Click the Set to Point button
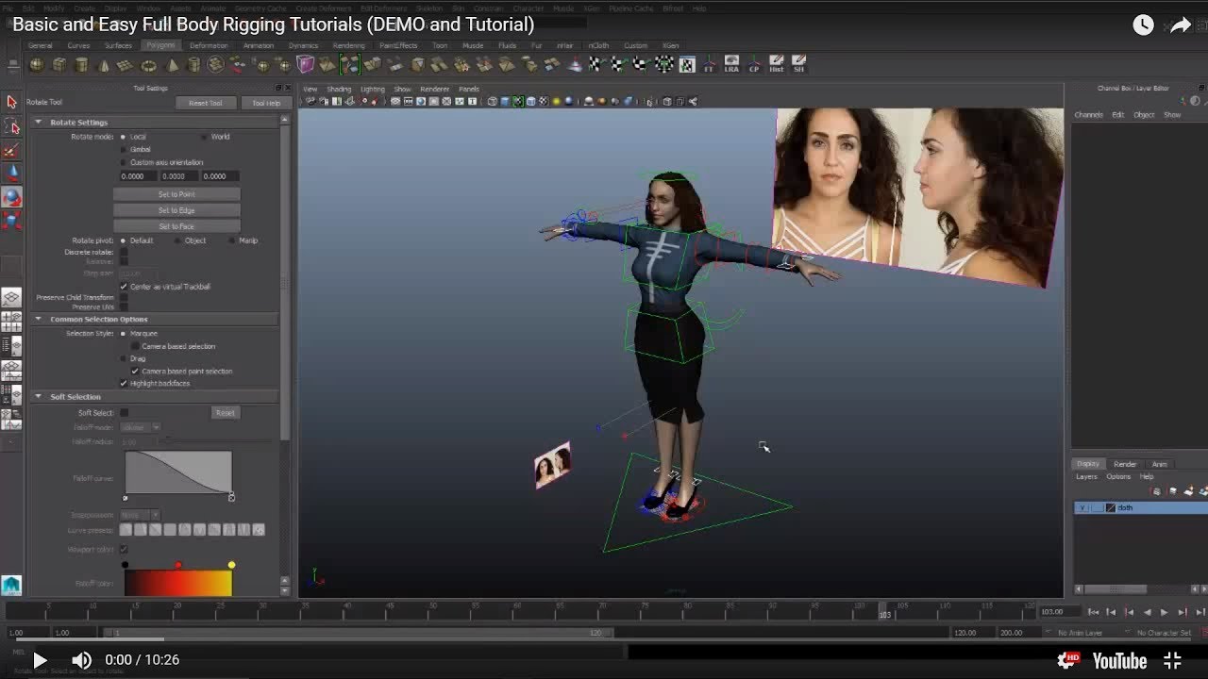Image resolution: width=1208 pixels, height=679 pixels. click(176, 194)
